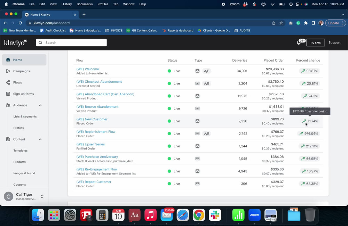Collapse the Content sidebar section

[x=40, y=139]
